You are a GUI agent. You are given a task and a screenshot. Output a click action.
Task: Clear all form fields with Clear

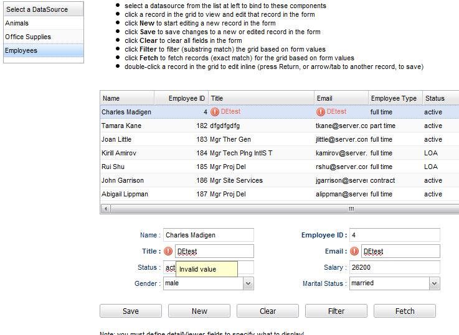tap(268, 311)
